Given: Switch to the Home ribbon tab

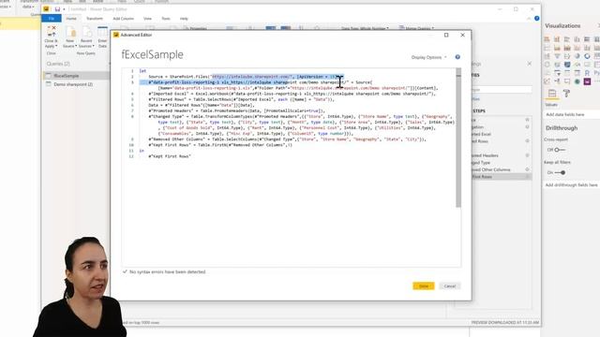Looking at the screenshot, I should (x=71, y=19).
